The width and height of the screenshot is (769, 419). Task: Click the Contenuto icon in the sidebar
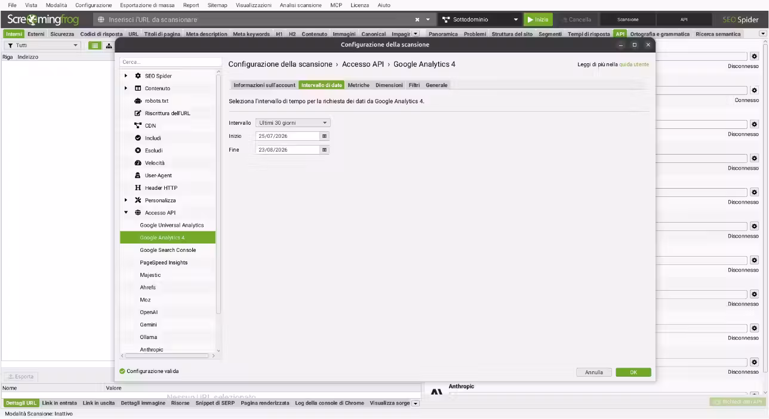[138, 88]
